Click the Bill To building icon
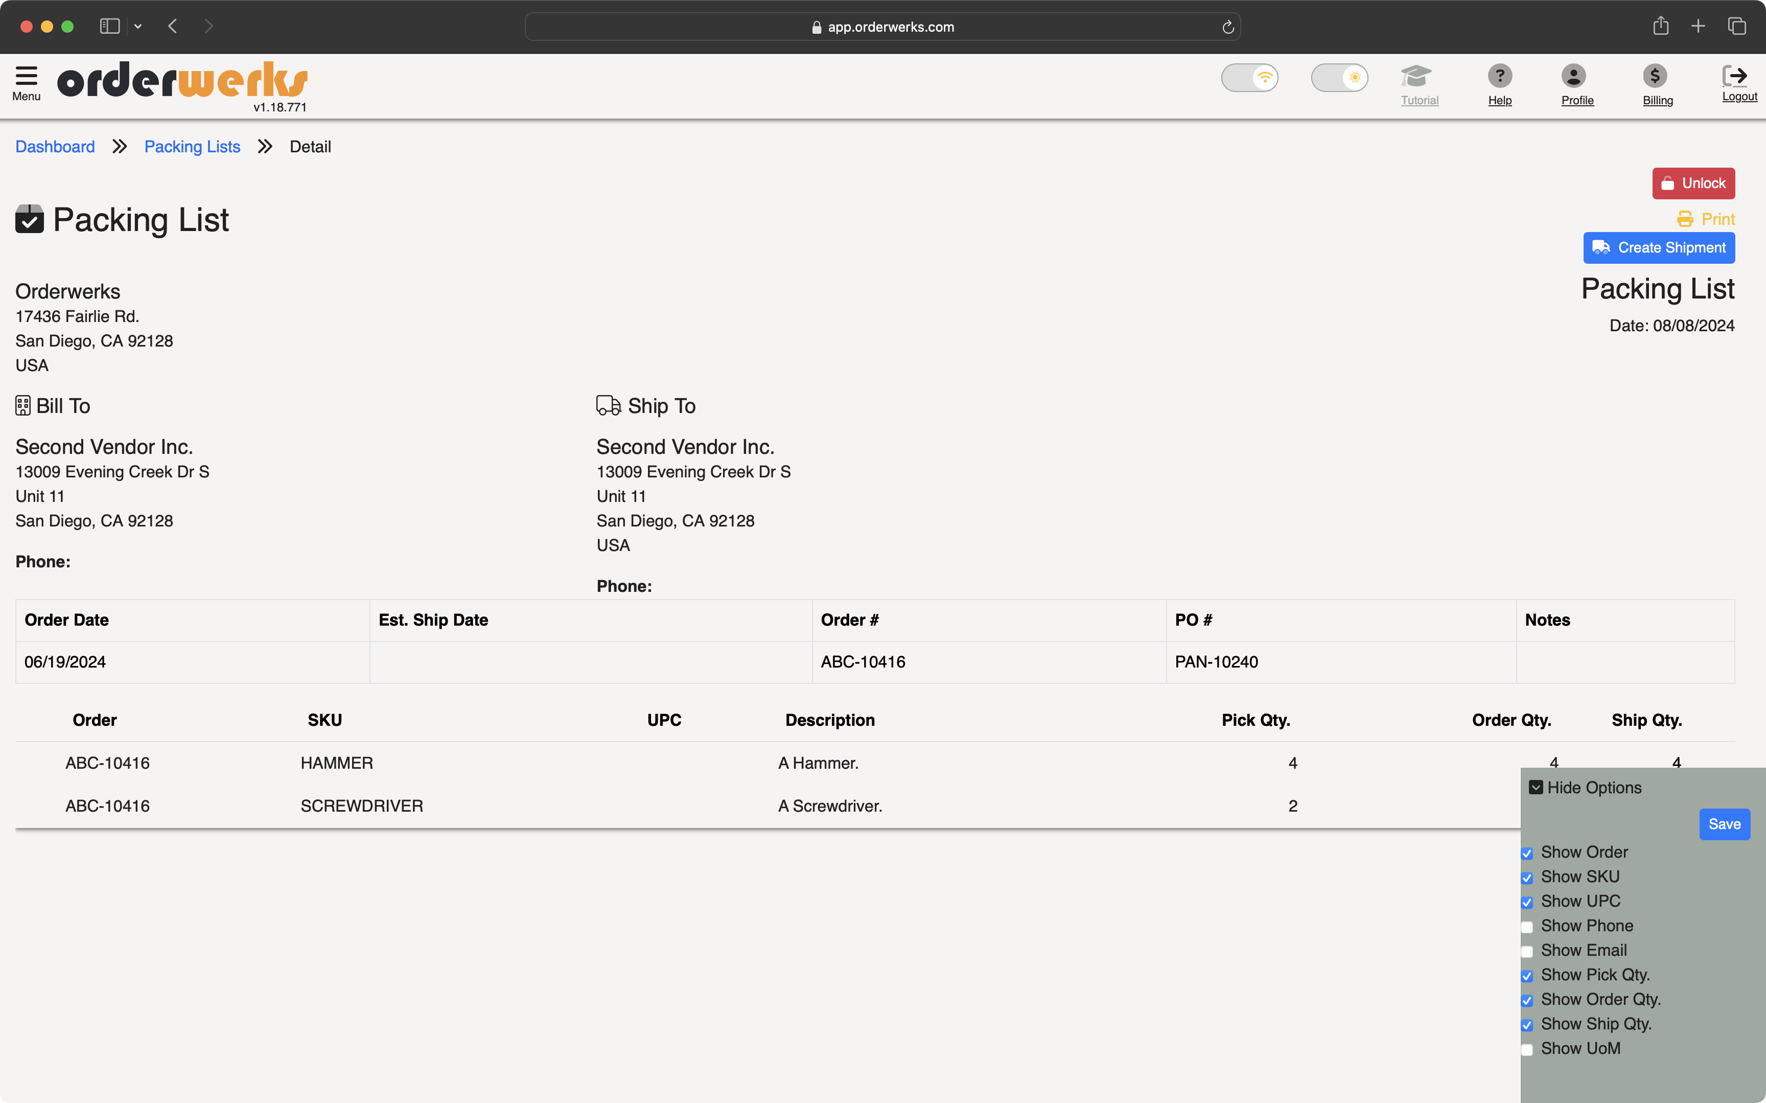The height and width of the screenshot is (1103, 1766). click(x=22, y=406)
